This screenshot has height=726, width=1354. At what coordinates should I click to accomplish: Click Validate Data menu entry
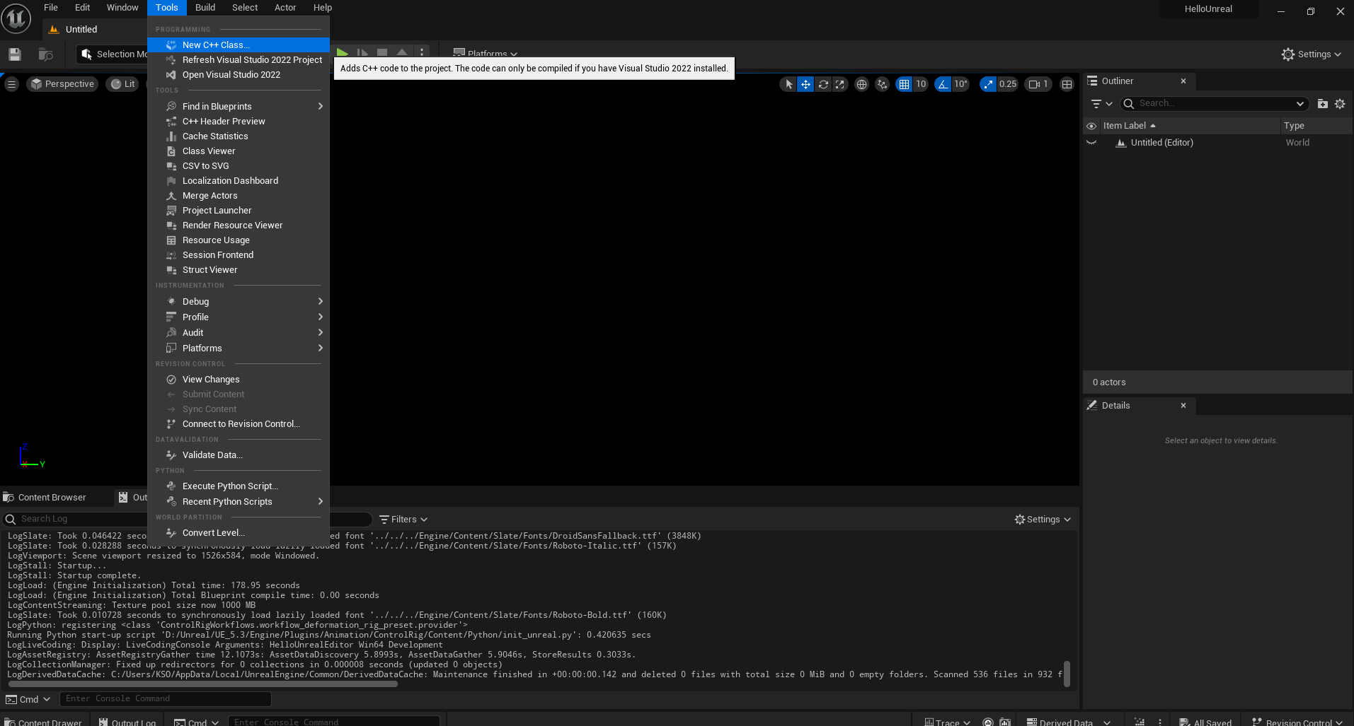click(239, 455)
